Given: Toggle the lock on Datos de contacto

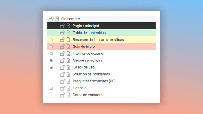Looking at the screenshot, I should click(62, 95).
